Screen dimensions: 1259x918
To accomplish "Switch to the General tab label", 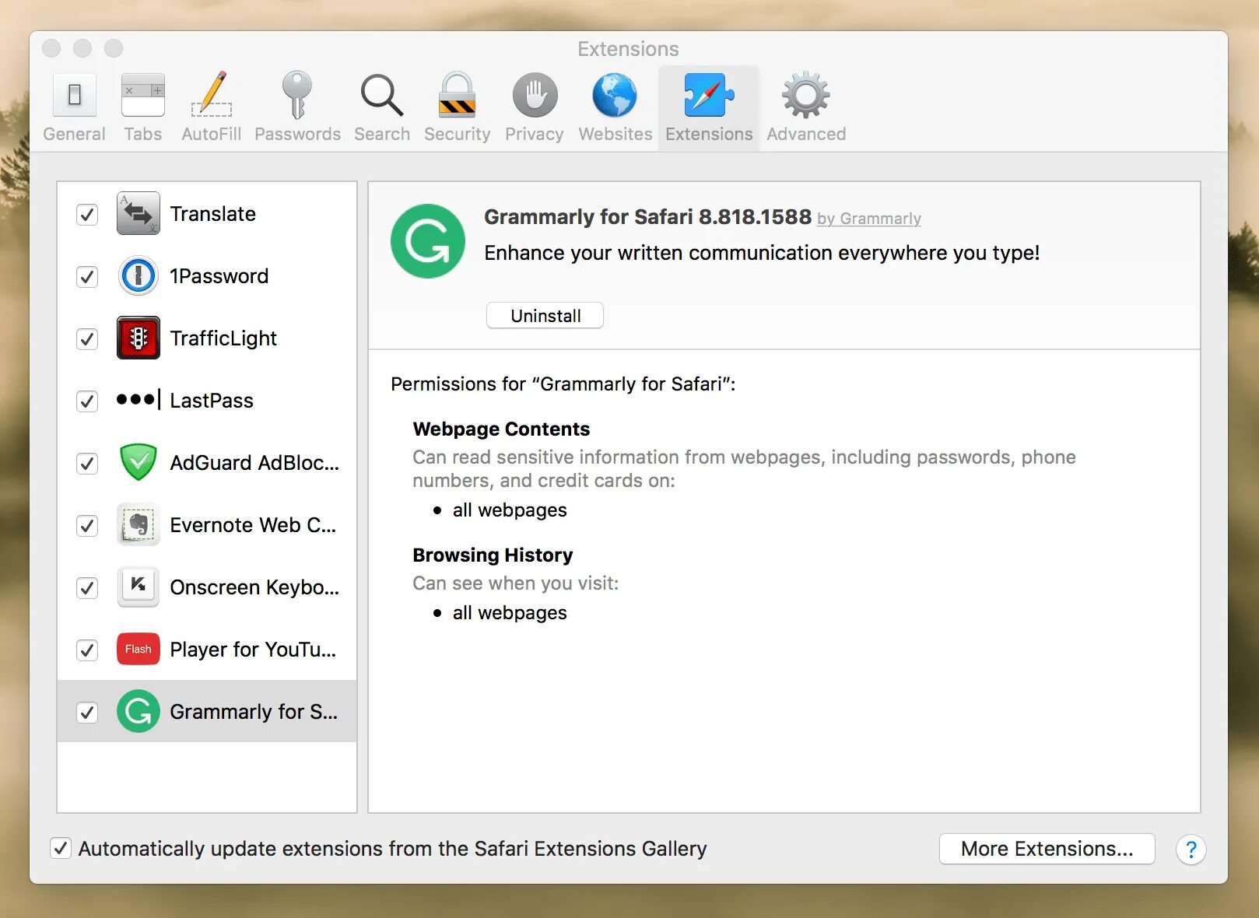I will pos(74,134).
